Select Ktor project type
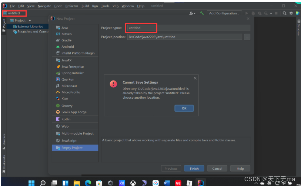 75,99
